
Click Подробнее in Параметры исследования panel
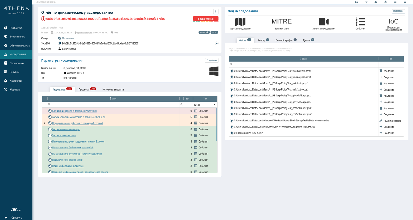coord(211,60)
